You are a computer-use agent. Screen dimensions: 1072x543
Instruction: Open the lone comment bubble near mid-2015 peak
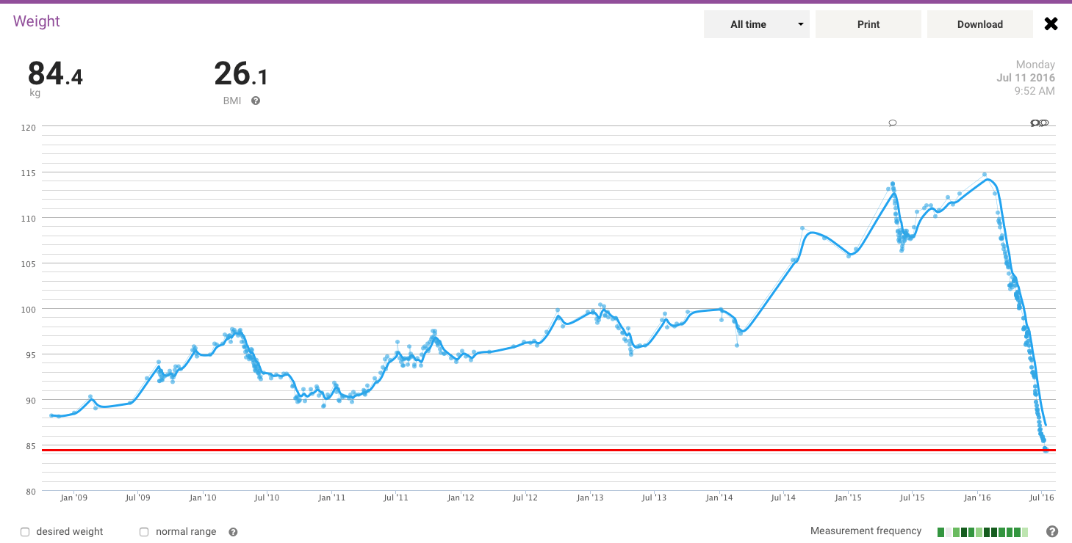[x=893, y=123]
